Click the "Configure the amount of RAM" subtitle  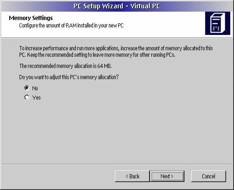click(x=71, y=26)
